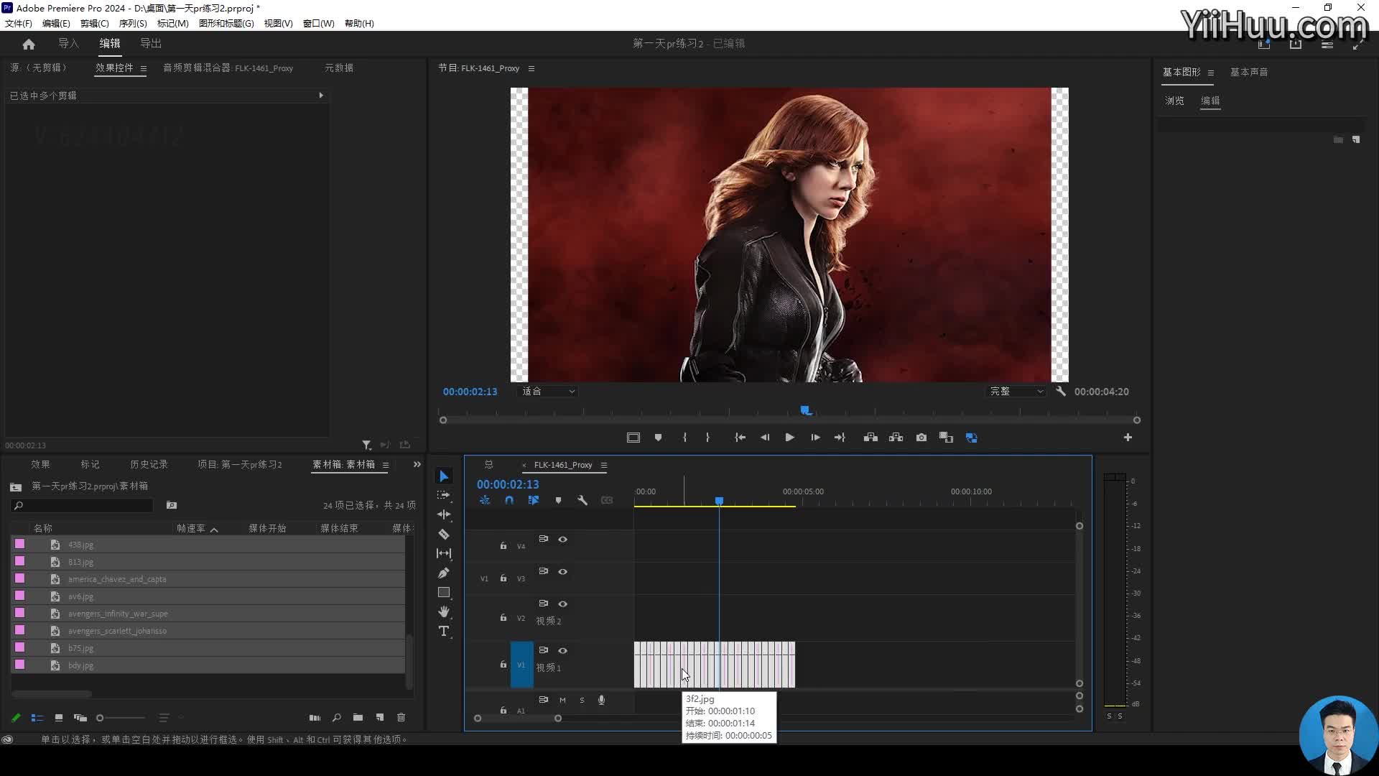The image size is (1379, 776).
Task: Open the 基本图形 panel menu
Action: pos(1211,73)
